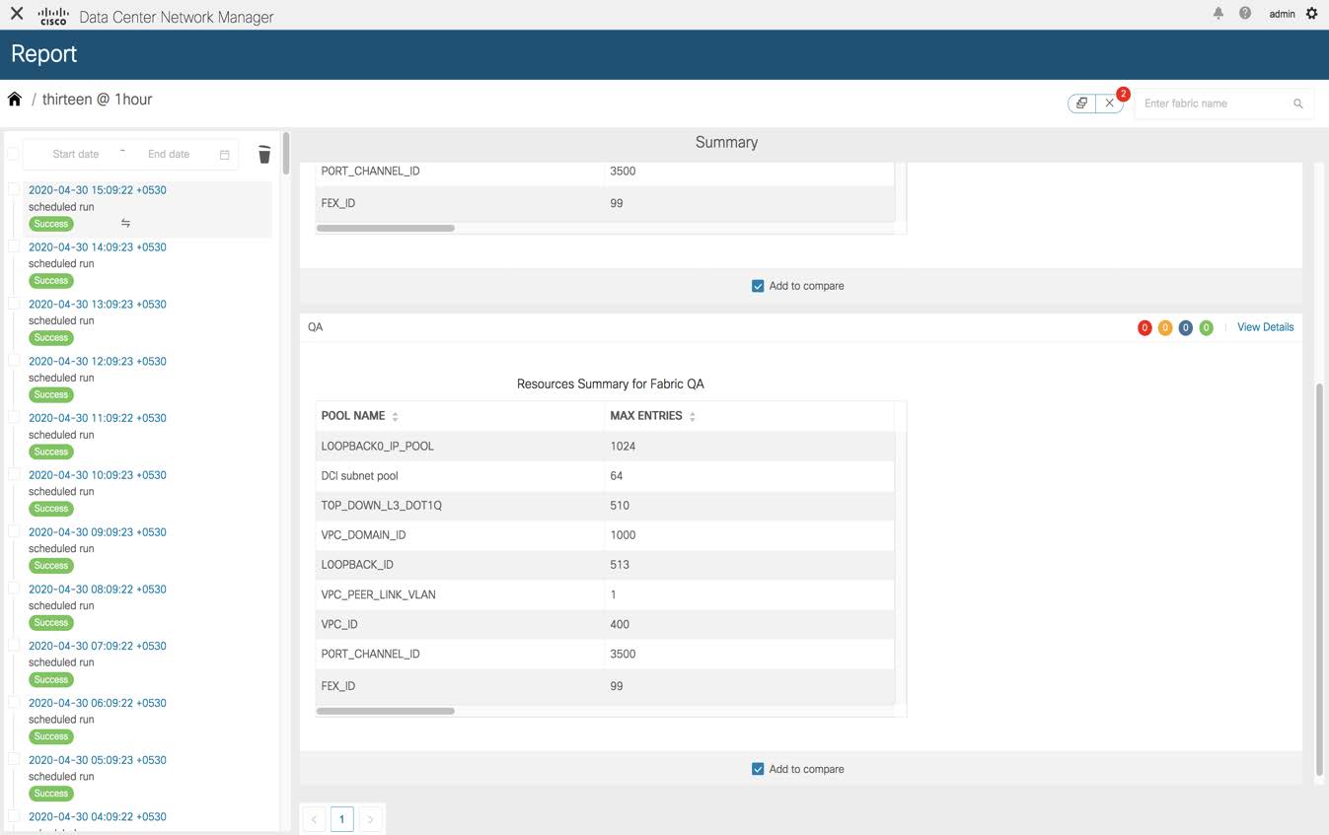Click the notifications bell icon
Image resolution: width=1329 pixels, height=835 pixels.
[x=1218, y=14]
